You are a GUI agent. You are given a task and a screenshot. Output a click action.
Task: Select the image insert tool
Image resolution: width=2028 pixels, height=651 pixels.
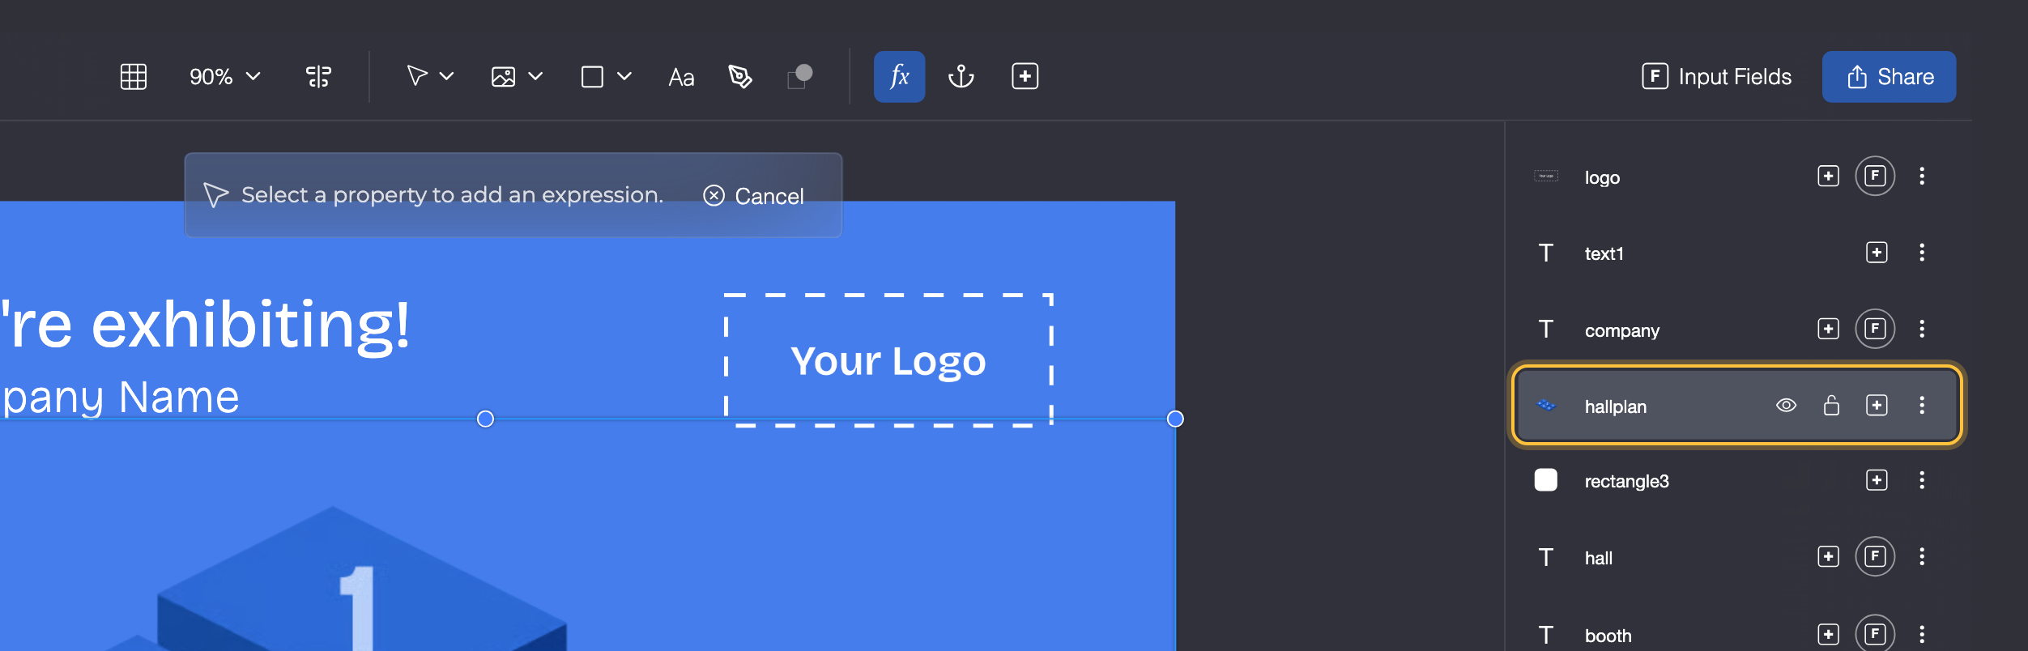point(503,77)
